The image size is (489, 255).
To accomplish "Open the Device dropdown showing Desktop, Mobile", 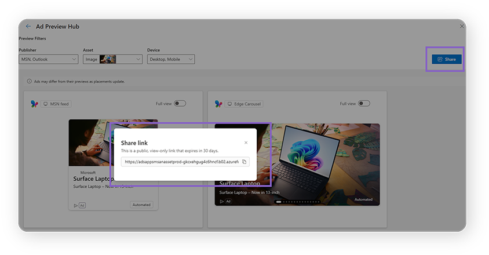I will coord(170,59).
